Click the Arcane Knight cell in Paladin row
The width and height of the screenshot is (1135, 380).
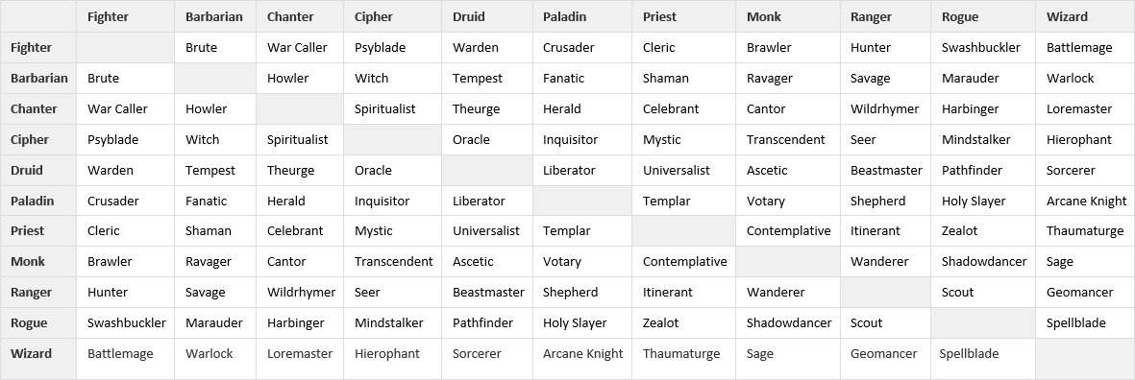[1087, 201]
